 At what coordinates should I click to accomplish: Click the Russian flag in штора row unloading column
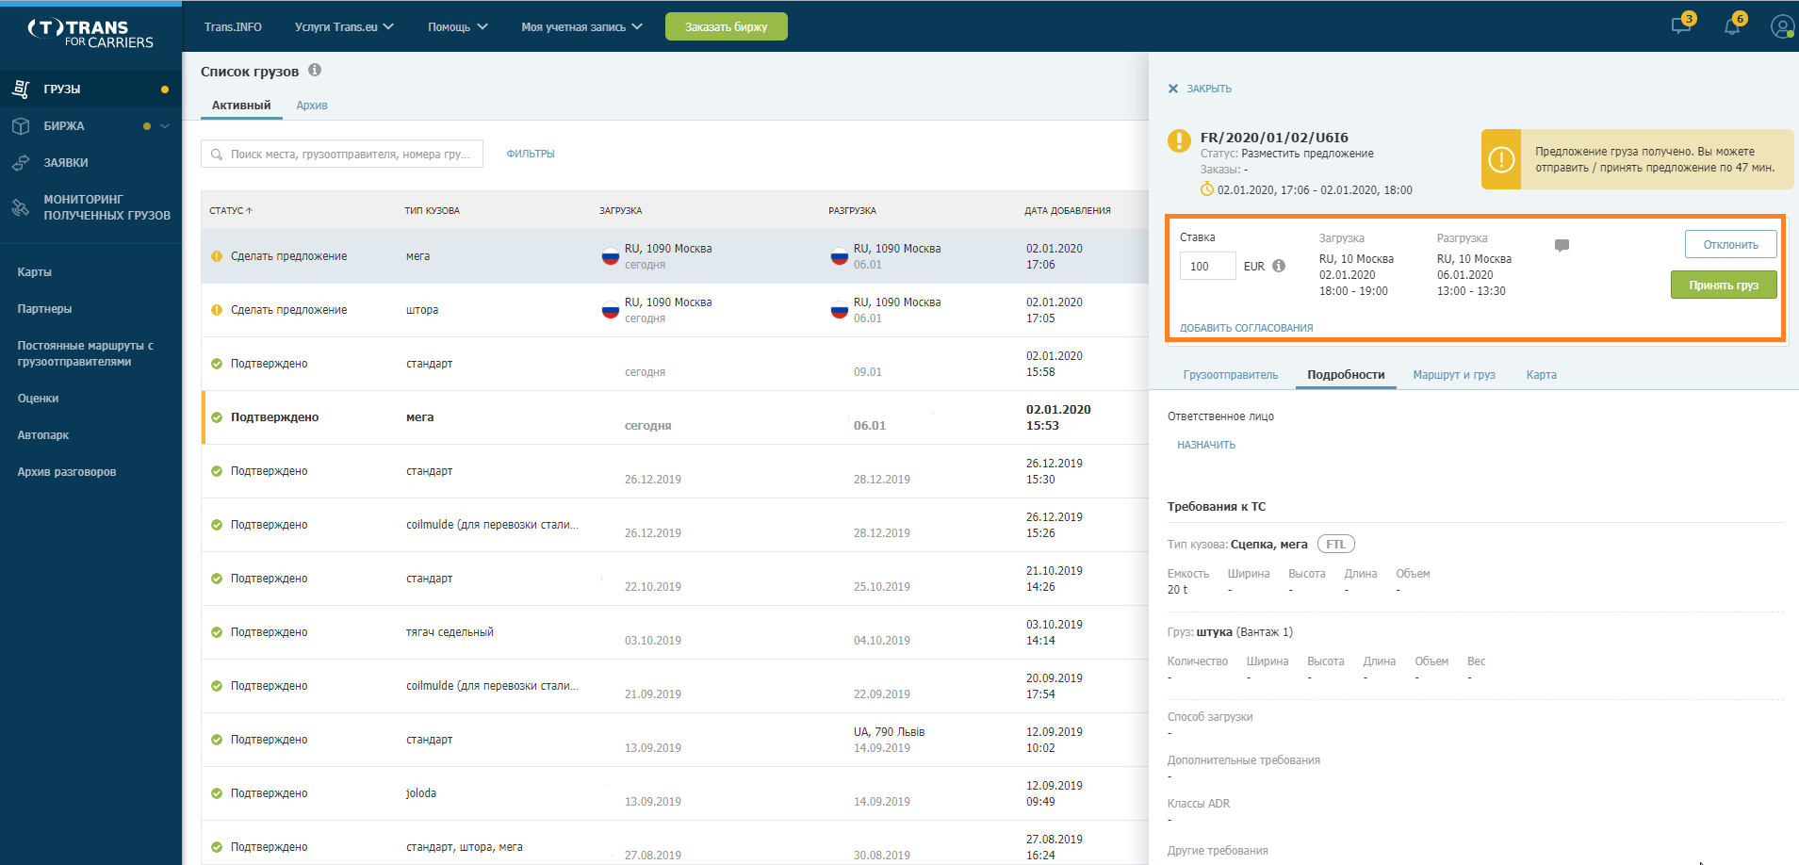tap(840, 310)
